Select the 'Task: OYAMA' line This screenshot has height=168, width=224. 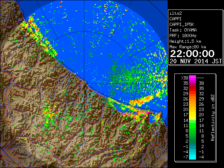coord(183,30)
